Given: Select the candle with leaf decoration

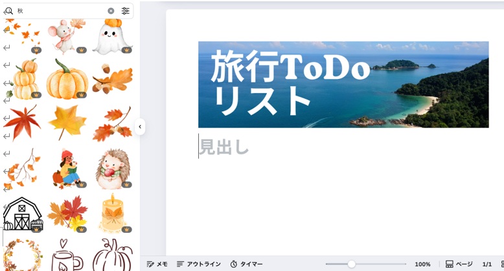Looking at the screenshot, I should tap(112, 213).
